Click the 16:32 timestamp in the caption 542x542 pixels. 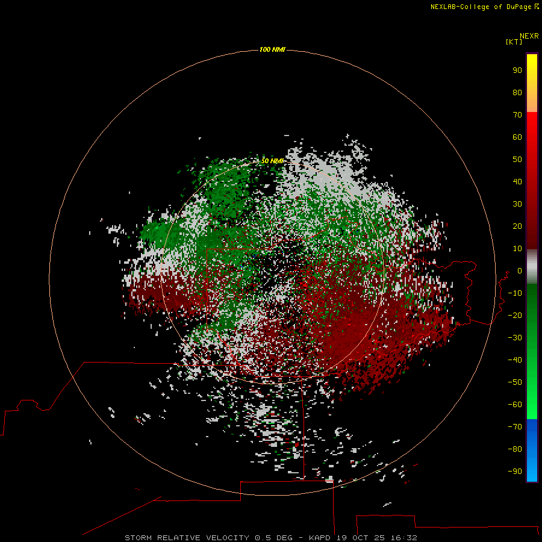coord(404,538)
